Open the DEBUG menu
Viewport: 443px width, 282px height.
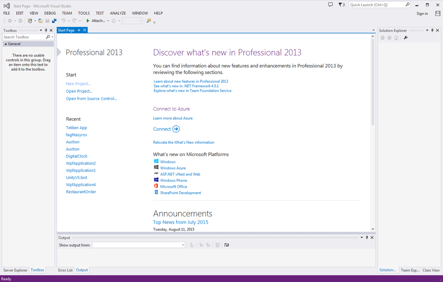(x=50, y=13)
